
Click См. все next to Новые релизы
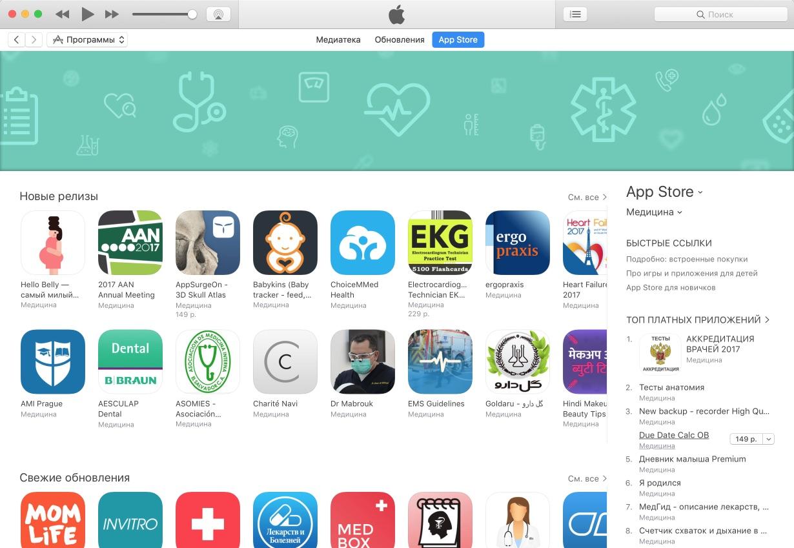(587, 197)
